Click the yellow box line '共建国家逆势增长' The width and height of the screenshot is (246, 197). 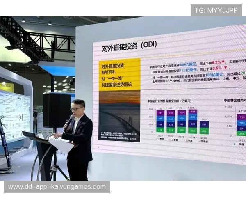pyautogui.click(x=116, y=85)
